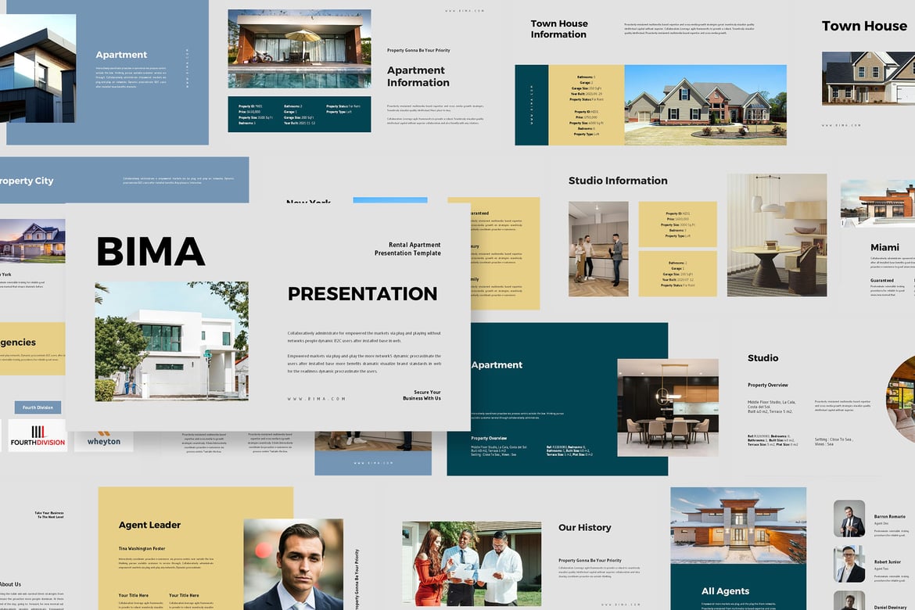Click the Town House heading at top right
The height and width of the screenshot is (610, 915).
click(864, 27)
